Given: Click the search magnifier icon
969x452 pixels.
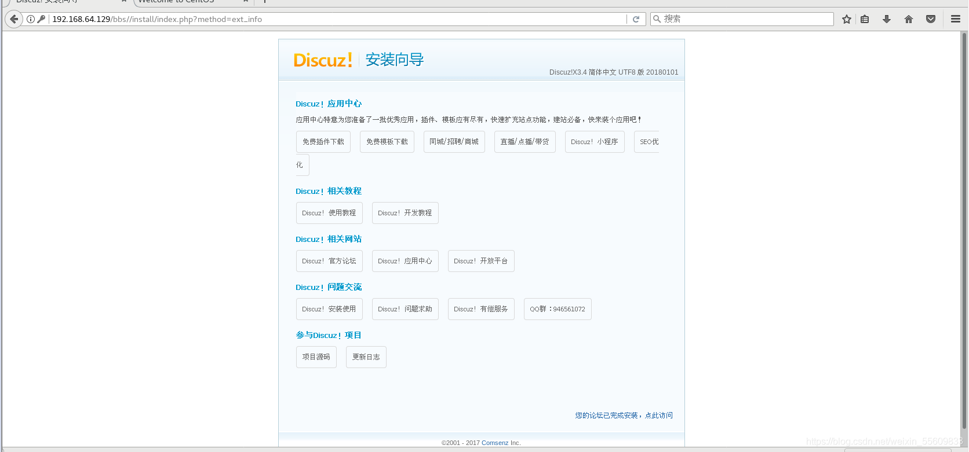Looking at the screenshot, I should [657, 19].
